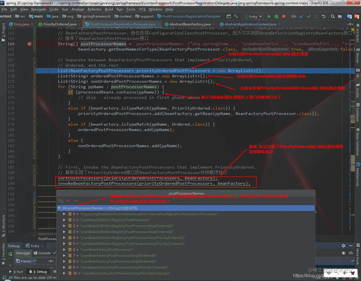Click the Git commit checkmark icon

[309, 16]
